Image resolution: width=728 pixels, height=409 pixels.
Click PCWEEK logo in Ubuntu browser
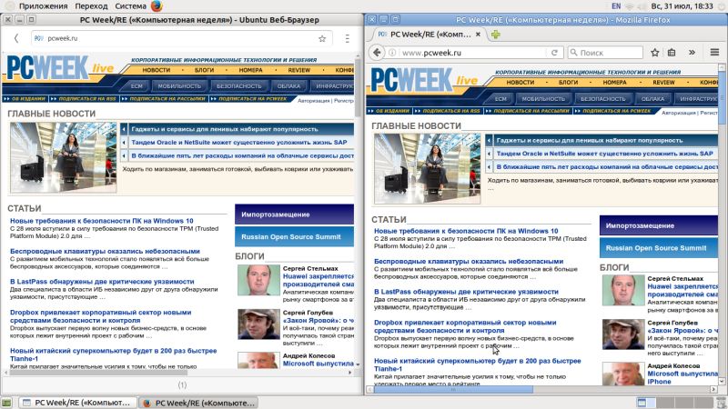click(47, 68)
